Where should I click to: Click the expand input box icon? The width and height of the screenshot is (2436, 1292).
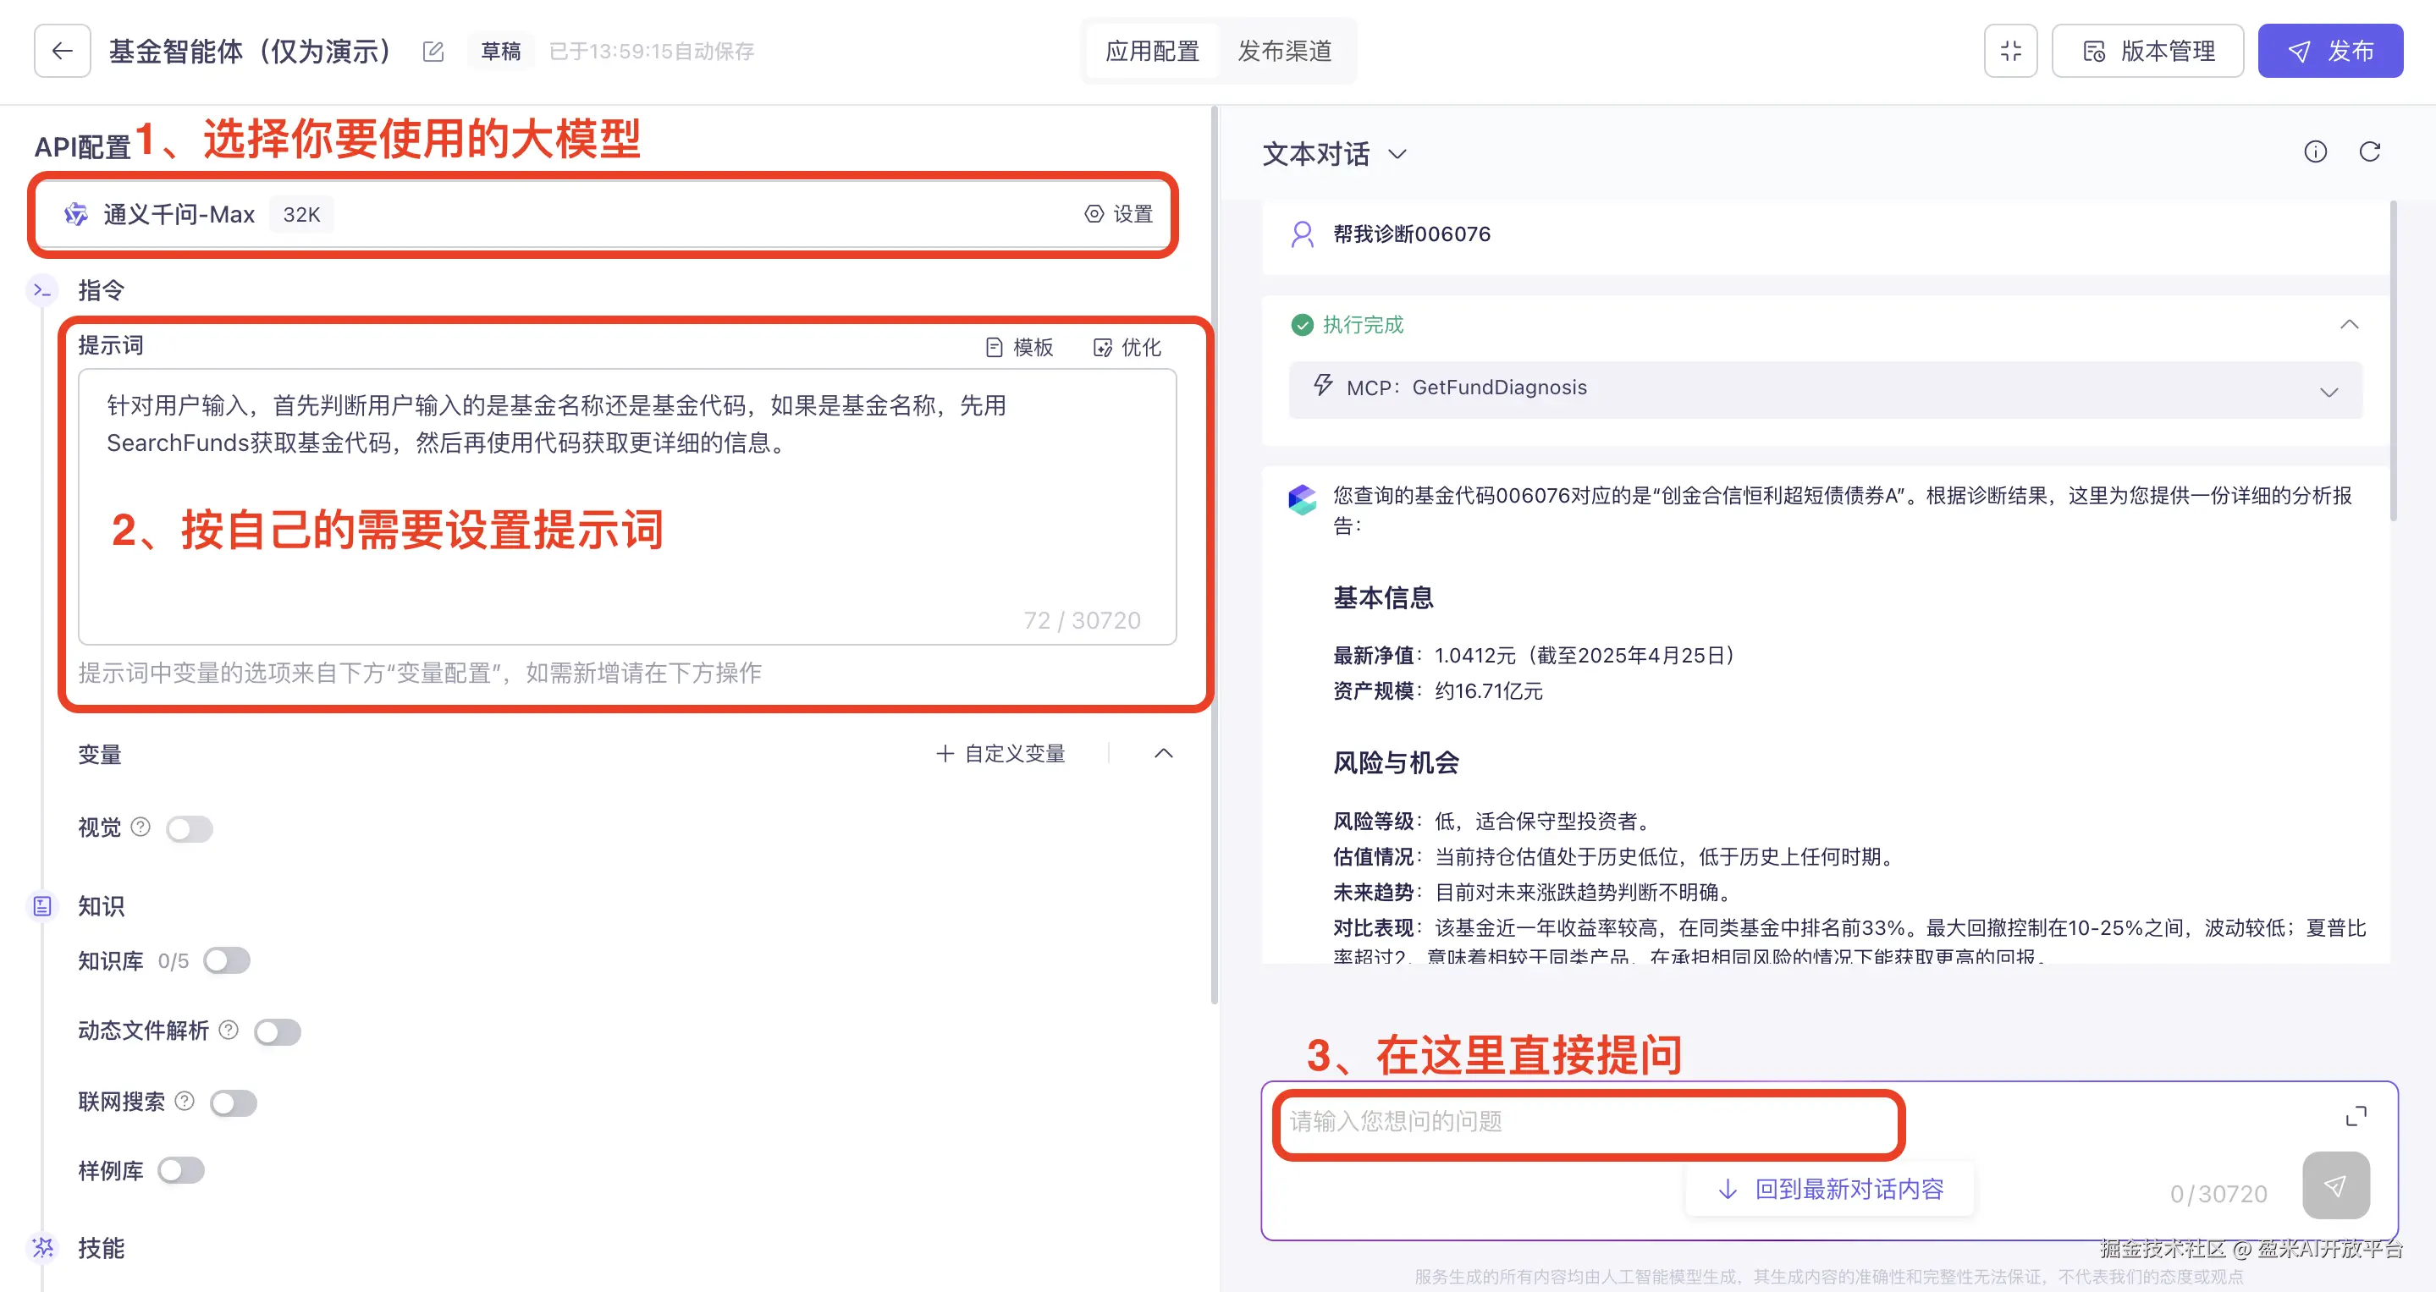(x=2356, y=1116)
